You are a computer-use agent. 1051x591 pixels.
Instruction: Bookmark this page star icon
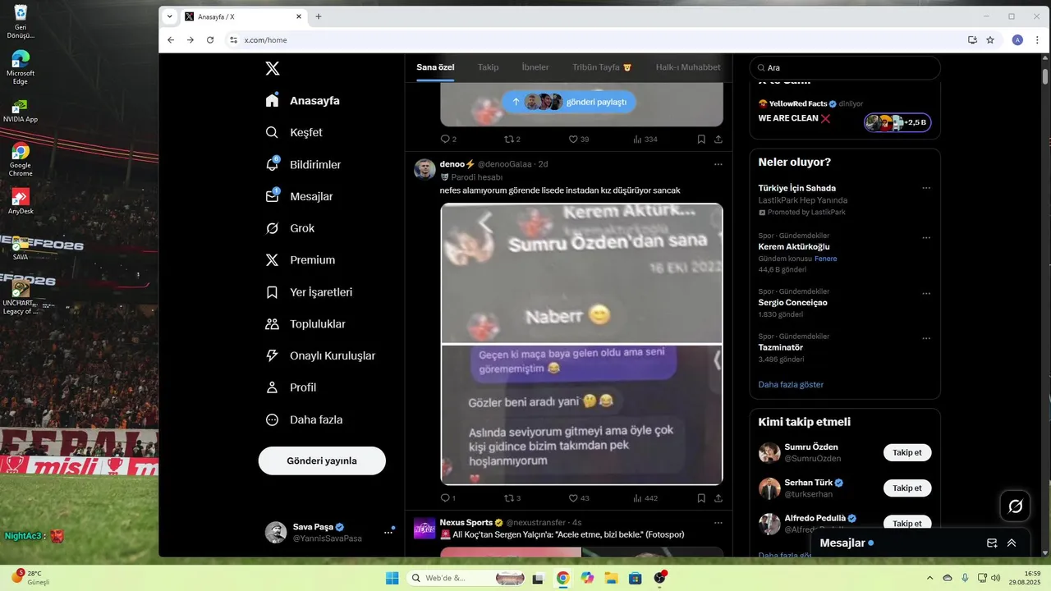(x=990, y=39)
